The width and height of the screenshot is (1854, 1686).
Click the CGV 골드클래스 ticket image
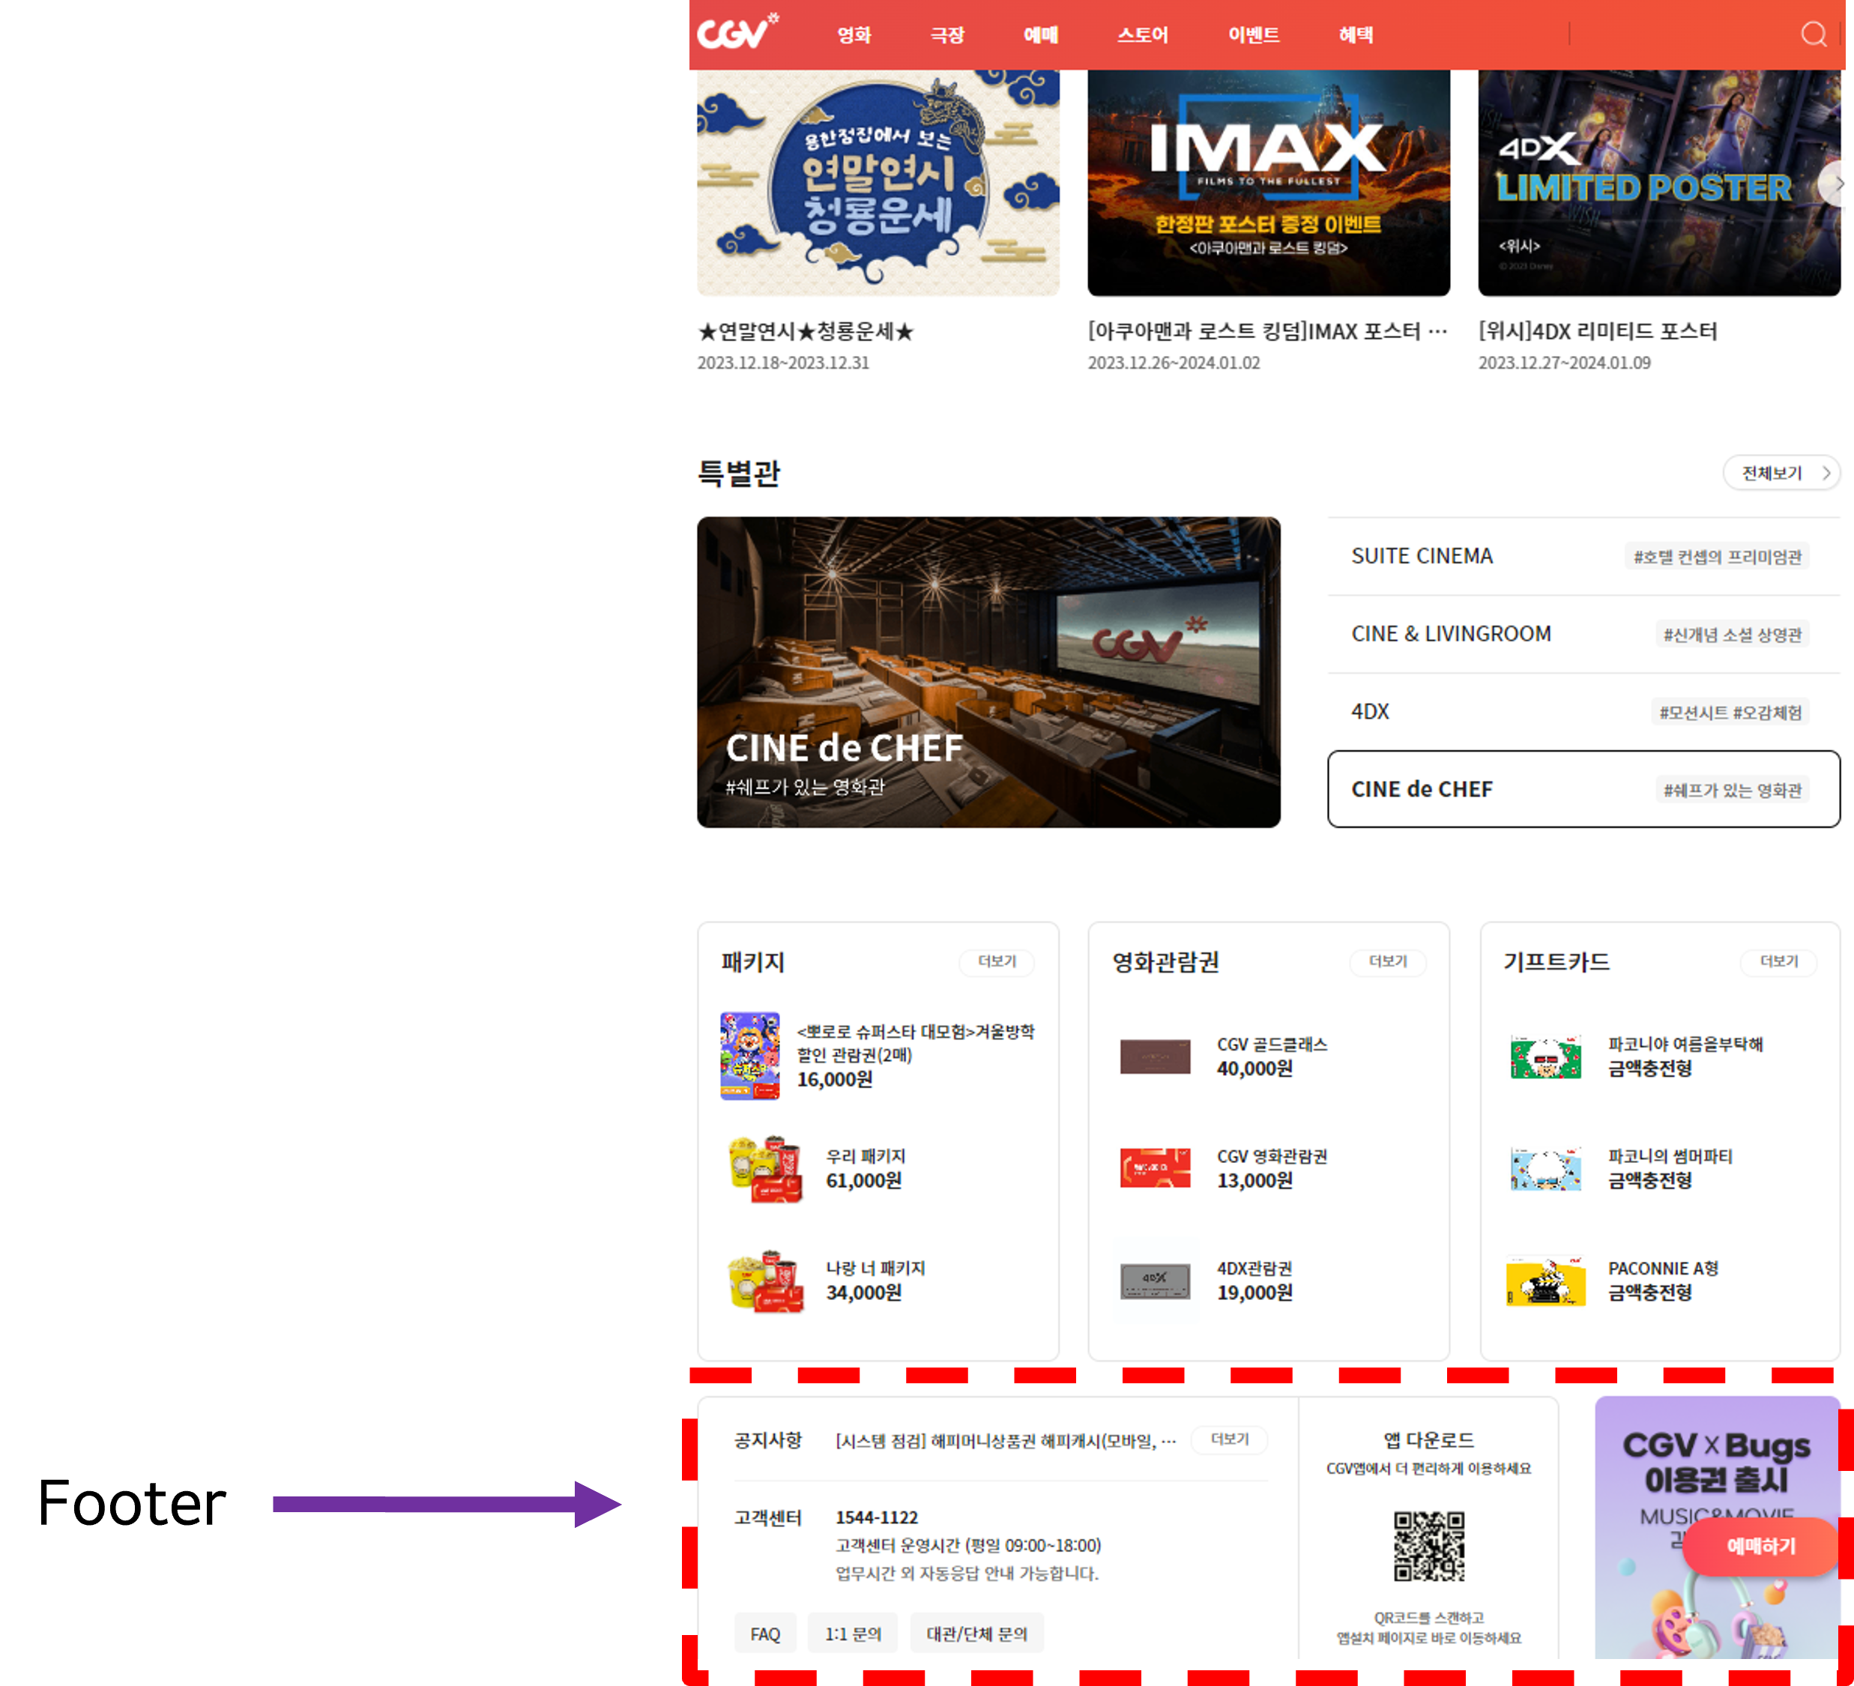click(x=1154, y=1056)
